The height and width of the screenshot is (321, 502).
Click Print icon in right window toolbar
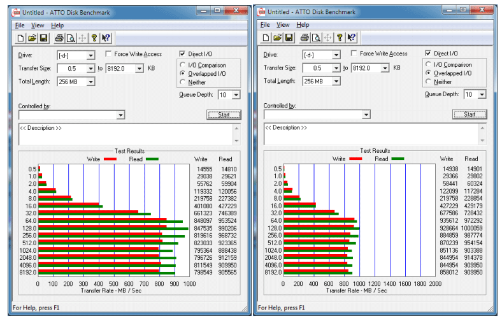tap(305, 38)
